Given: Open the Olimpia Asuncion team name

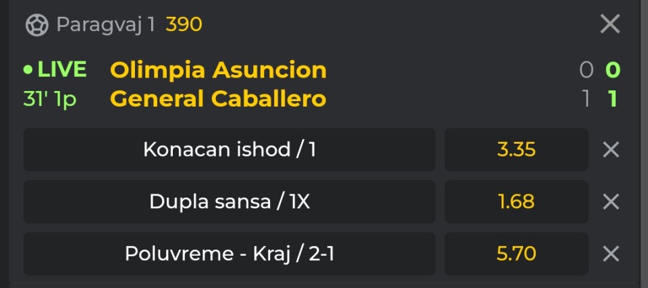Looking at the screenshot, I should [x=218, y=70].
